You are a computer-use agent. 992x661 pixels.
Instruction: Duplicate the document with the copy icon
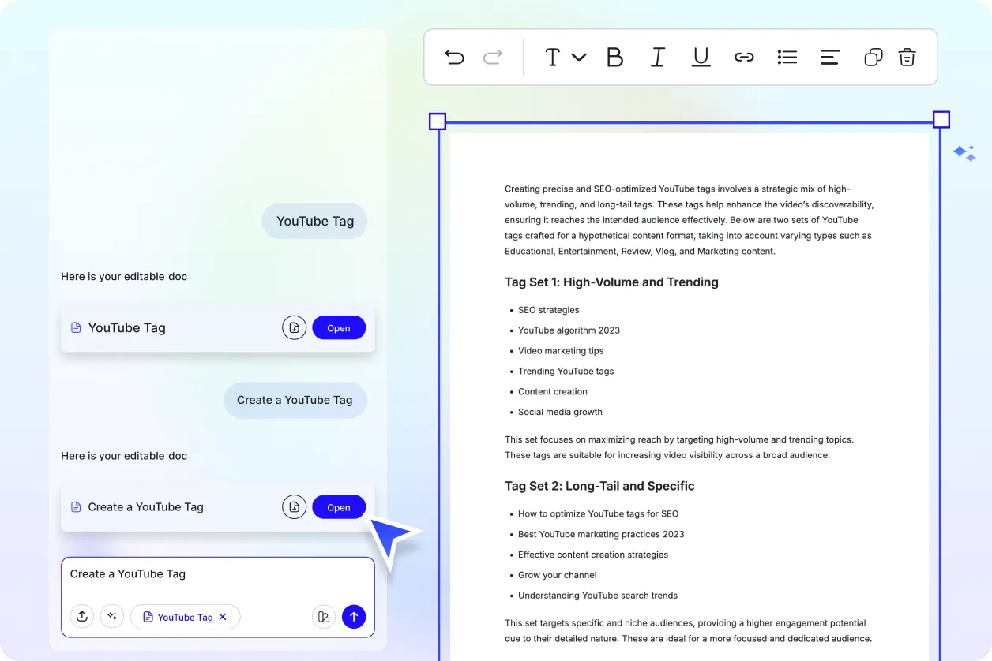click(873, 57)
